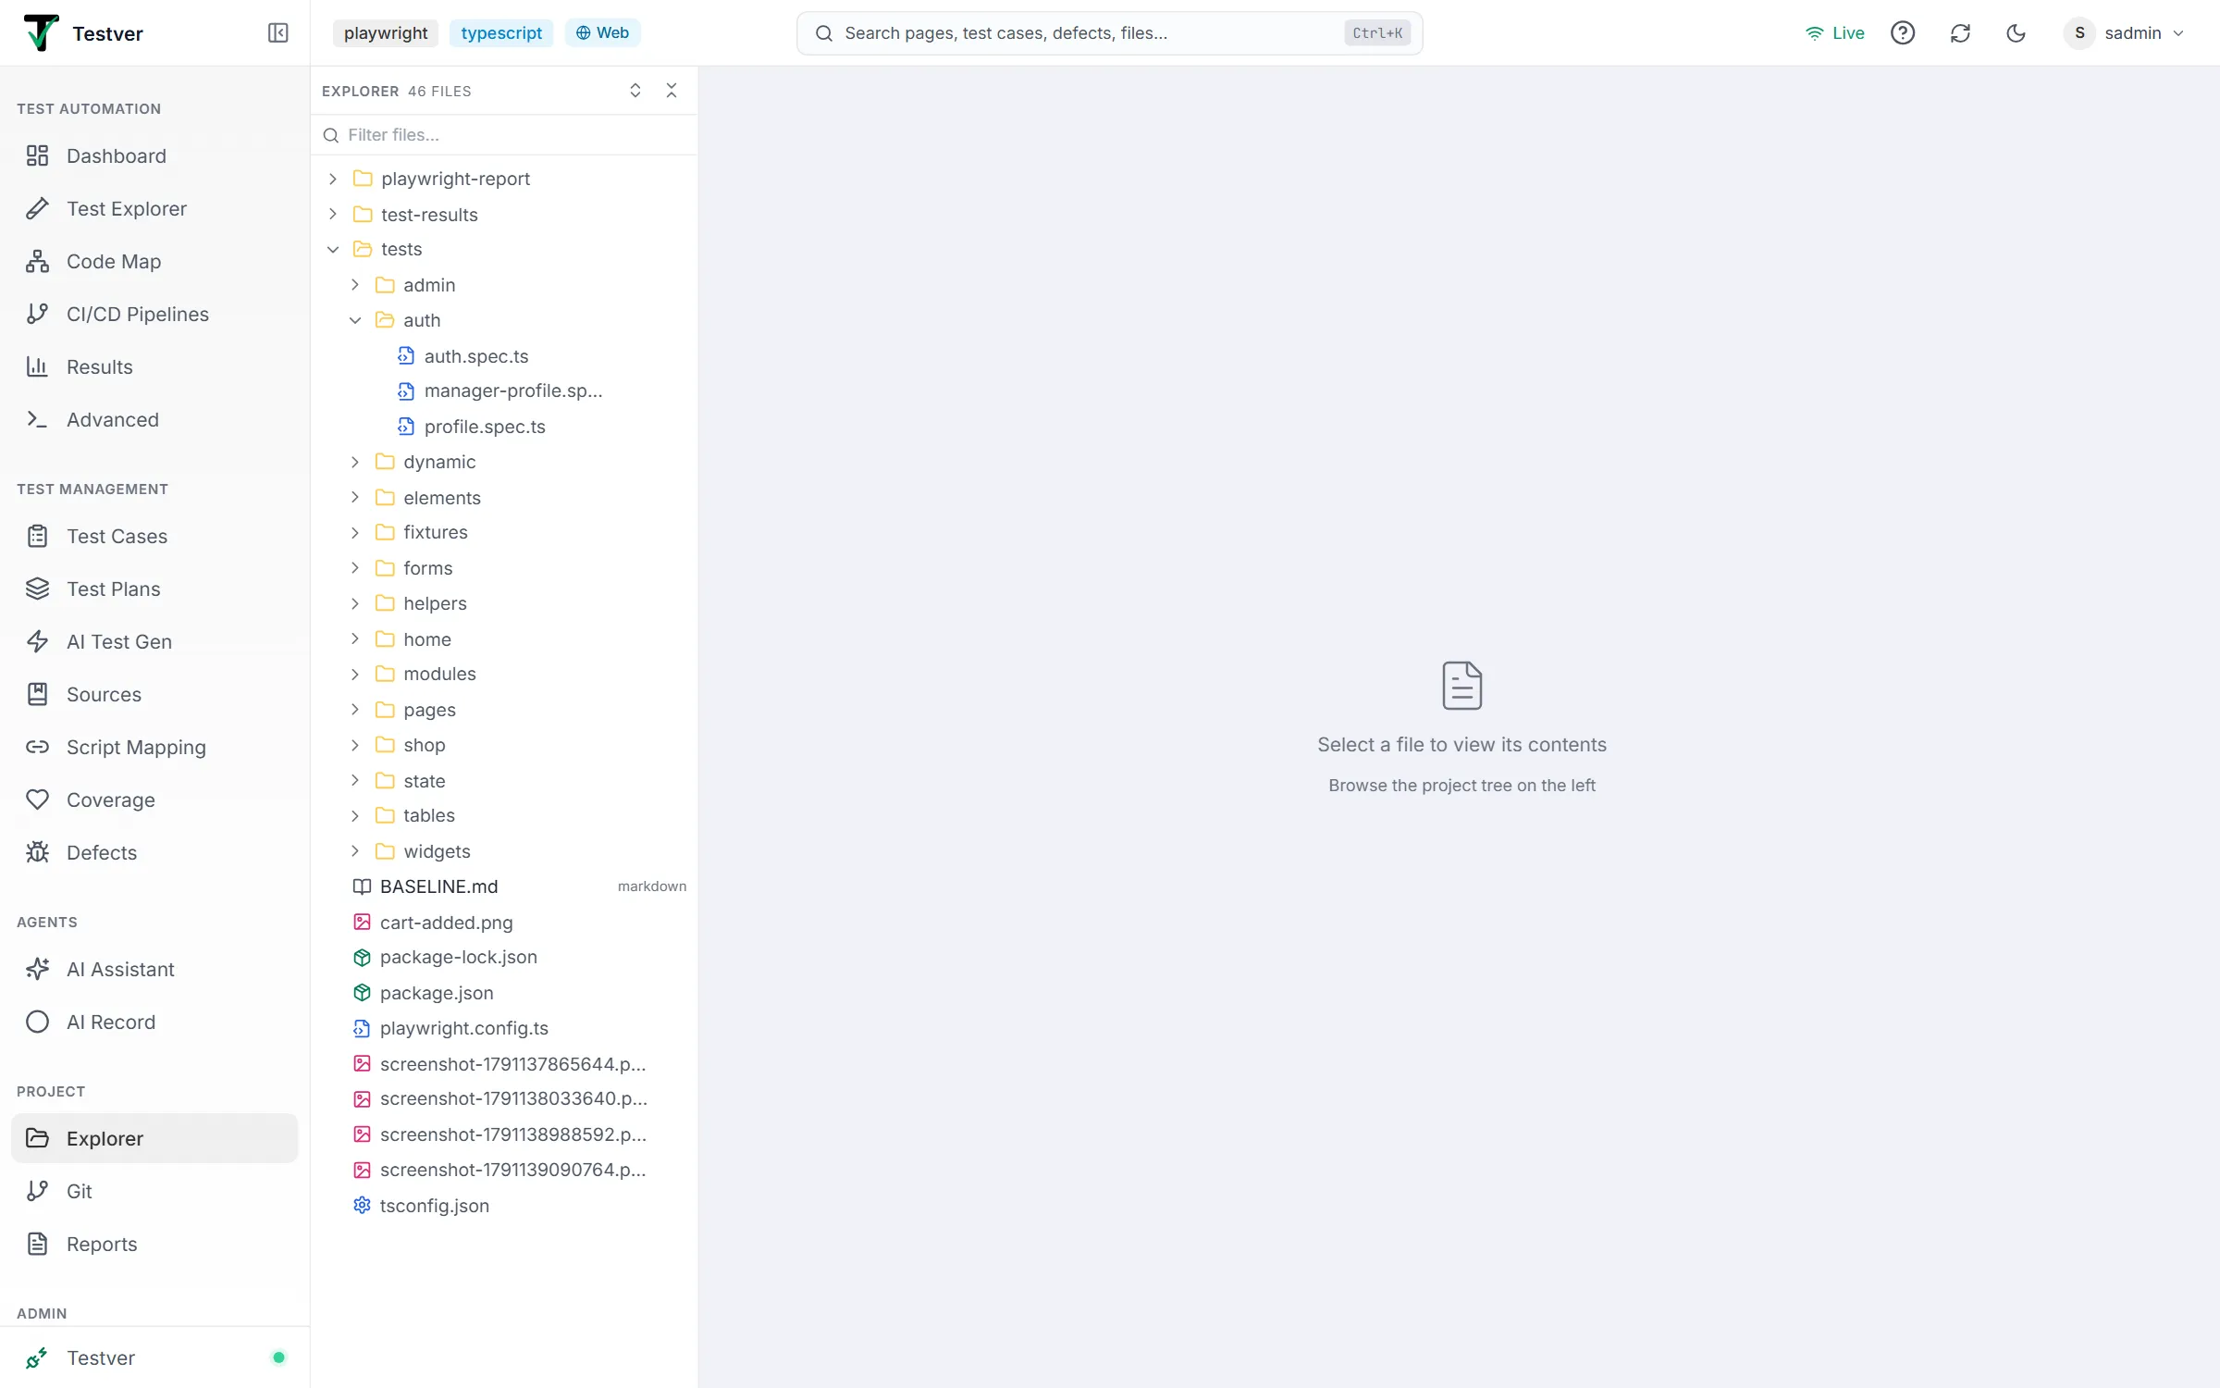Click the Script Mapping link icon

pos(37,747)
